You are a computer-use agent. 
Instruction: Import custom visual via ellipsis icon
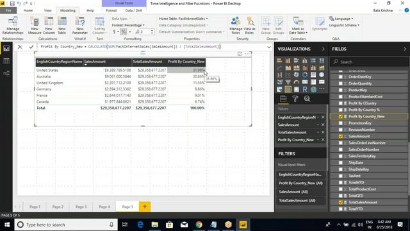pos(322,89)
